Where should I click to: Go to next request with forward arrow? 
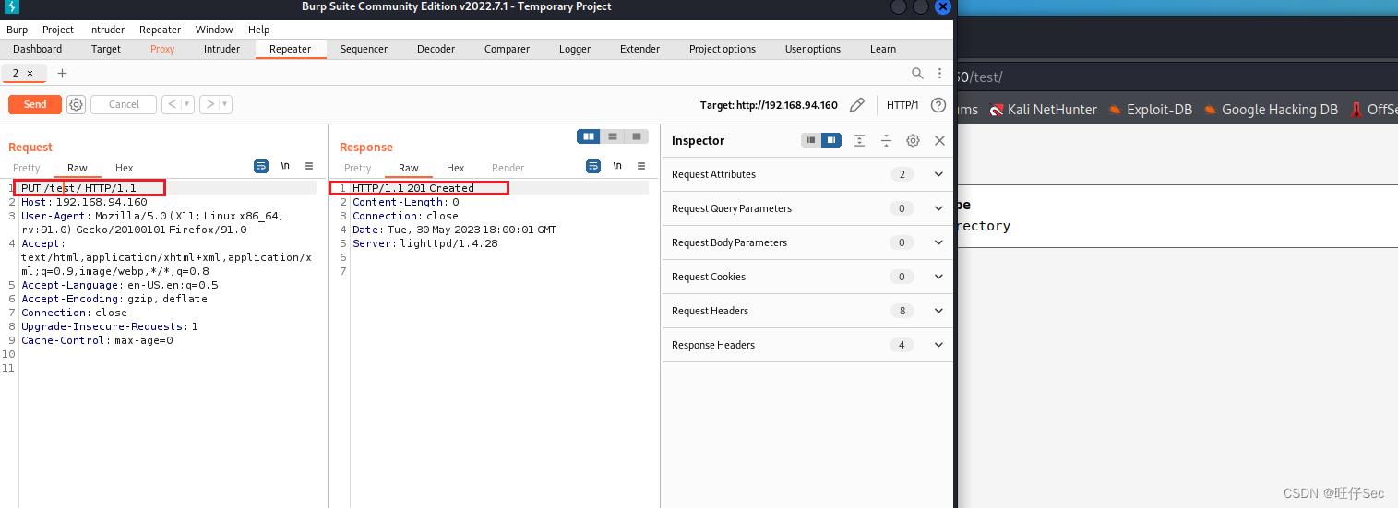pyautogui.click(x=209, y=104)
